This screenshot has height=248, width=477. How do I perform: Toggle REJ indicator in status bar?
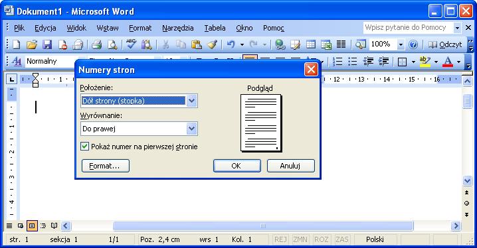(280, 239)
